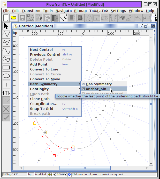Click the Save floppy disk icon
Image resolution: width=160 pixels, height=179 pixels.
pyautogui.click(x=22, y=18)
